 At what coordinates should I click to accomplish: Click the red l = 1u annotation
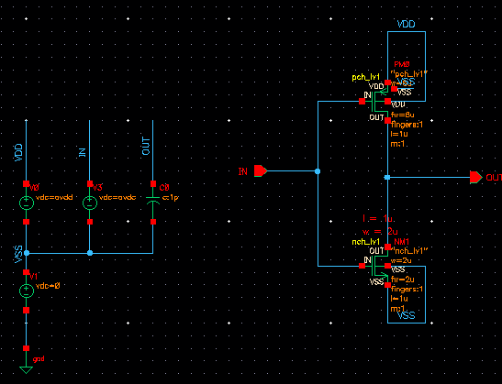click(377, 218)
